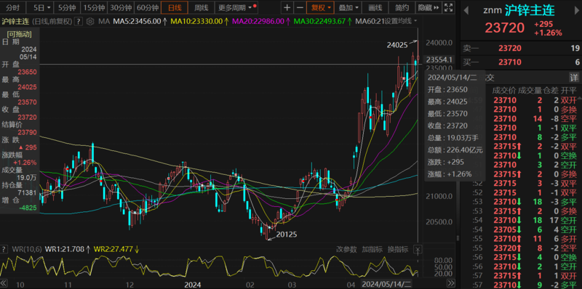Image resolution: width=582 pixels, height=289 pixels.
Task: Open the MA settings gear icon
Action: coord(90,21)
